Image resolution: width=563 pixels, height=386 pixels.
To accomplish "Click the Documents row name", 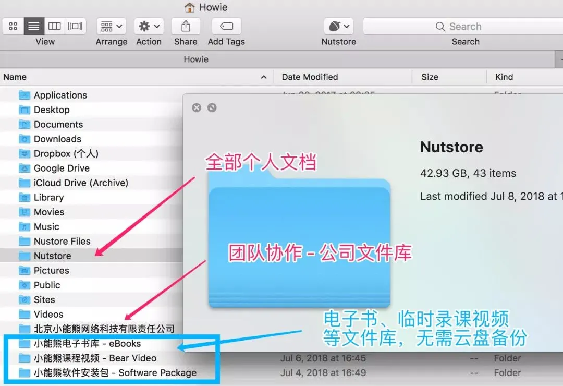I will [x=58, y=124].
